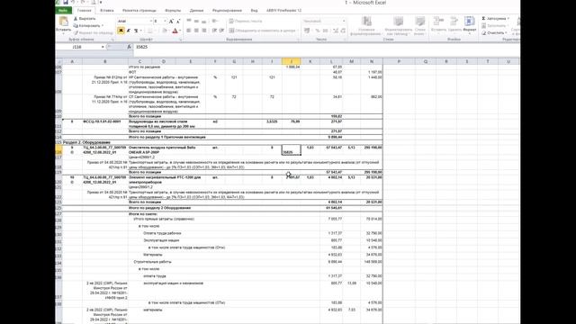The height and width of the screenshot is (324, 576).
Task: Click the Bottom Align icon
Action: click(x=204, y=21)
